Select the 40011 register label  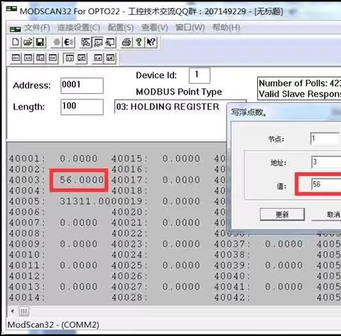point(27,265)
